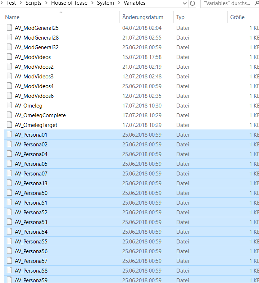
Task: Click the file icon of AV_Persona07
Action: point(9,173)
